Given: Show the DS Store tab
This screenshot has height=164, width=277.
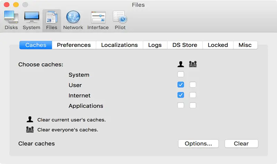Looking at the screenshot, I should (x=185, y=45).
